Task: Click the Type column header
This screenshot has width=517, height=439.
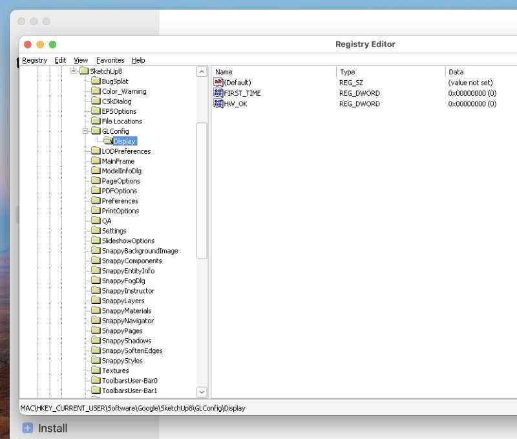Action: coord(390,72)
